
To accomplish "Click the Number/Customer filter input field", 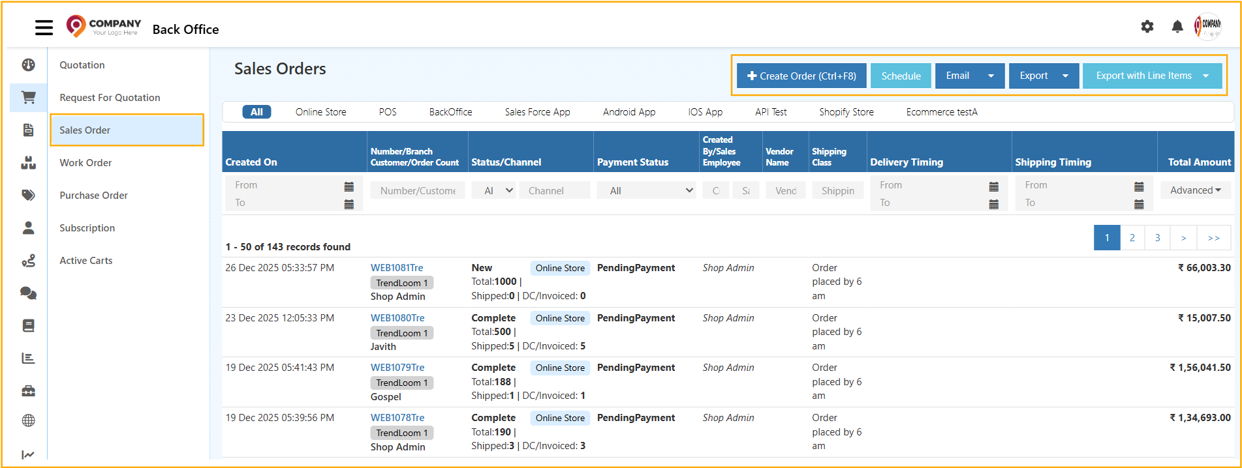I will (x=417, y=191).
